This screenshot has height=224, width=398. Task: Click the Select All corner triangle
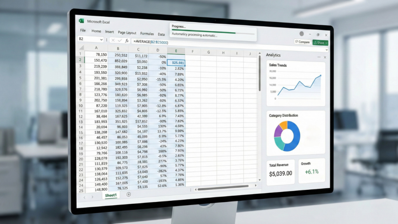coord(82,48)
